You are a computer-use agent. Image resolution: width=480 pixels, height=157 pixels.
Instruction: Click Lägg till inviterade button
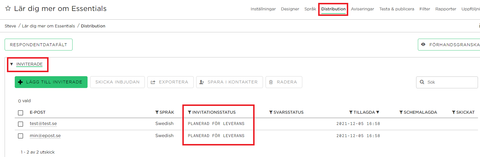click(x=51, y=82)
